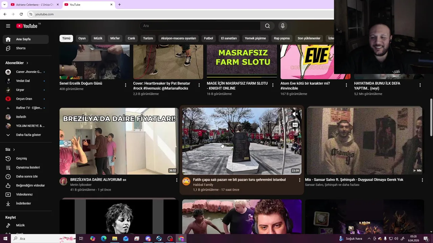
Task: Select the Yemek pişirme filter chip
Action: (x=255, y=38)
